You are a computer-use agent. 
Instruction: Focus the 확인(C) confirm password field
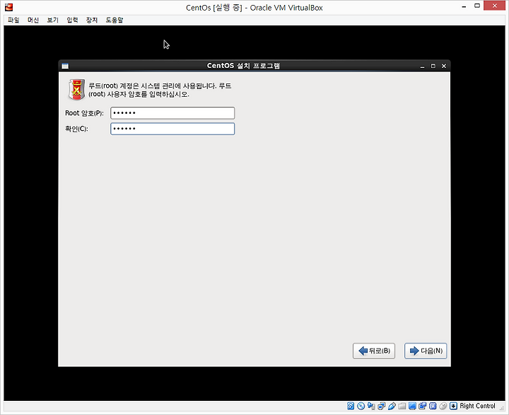pyautogui.click(x=172, y=129)
